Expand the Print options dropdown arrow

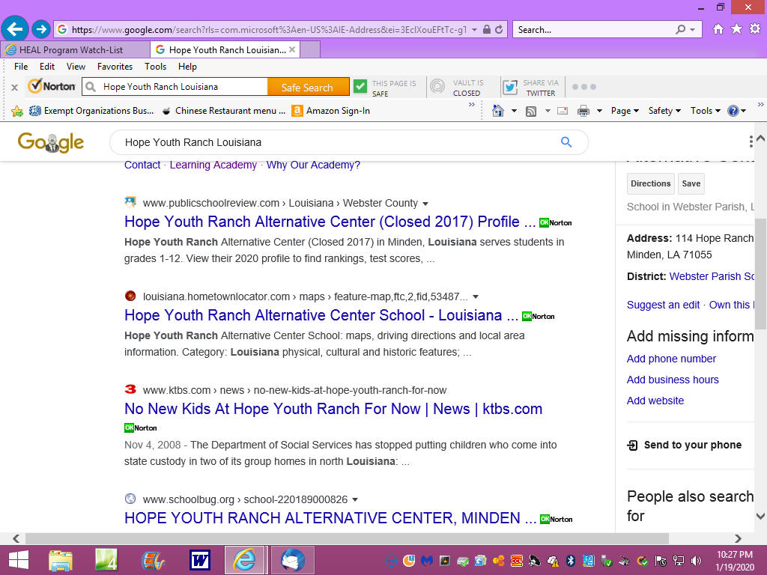pos(599,111)
